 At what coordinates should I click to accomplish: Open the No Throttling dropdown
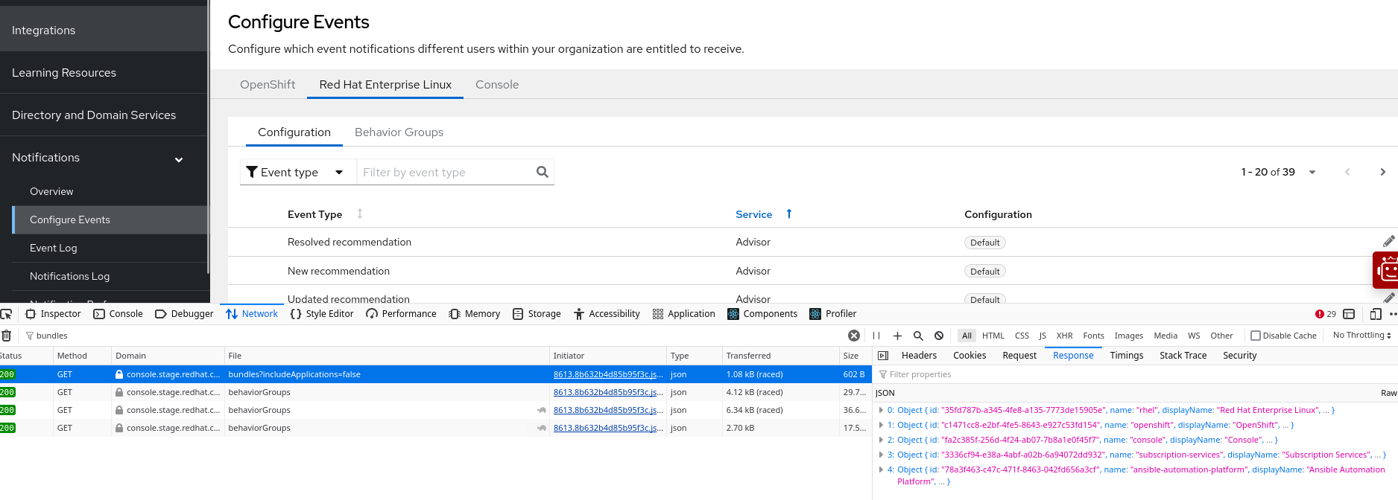point(1361,336)
